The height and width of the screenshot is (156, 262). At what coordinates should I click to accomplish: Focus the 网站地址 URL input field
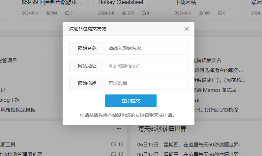[x=146, y=66]
